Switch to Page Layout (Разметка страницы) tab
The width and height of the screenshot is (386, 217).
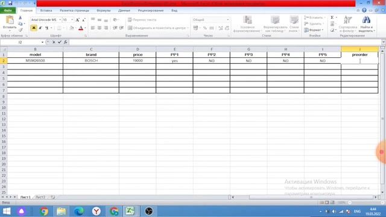tap(74, 11)
